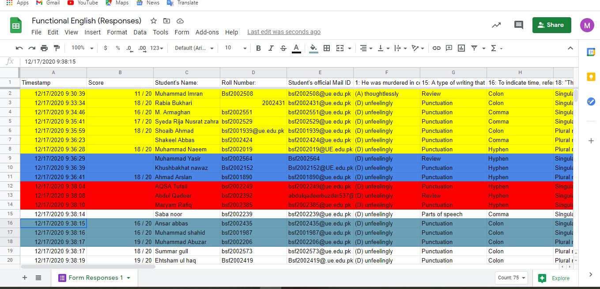Click the Share button
The width and height of the screenshot is (600, 289).
[x=551, y=25]
